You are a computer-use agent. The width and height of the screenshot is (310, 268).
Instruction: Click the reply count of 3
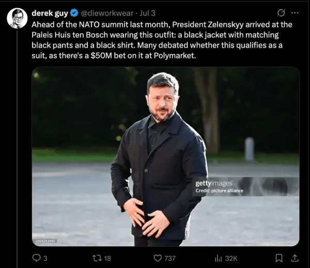(x=45, y=258)
